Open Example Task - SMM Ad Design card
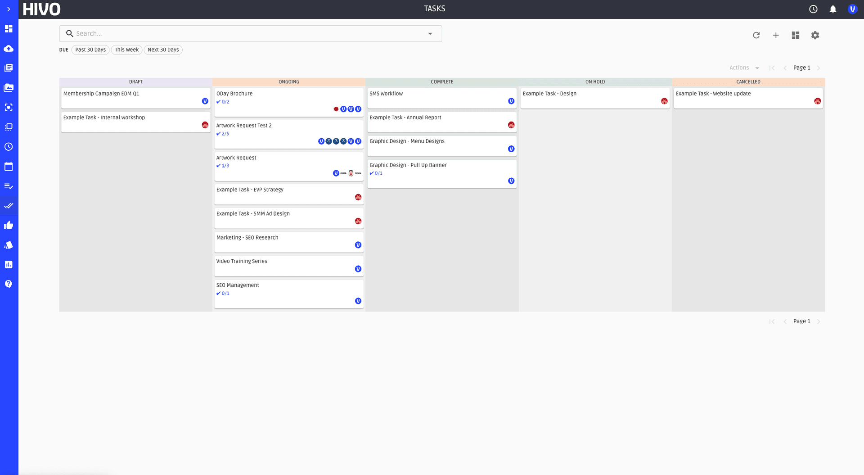864x475 pixels. click(289, 218)
